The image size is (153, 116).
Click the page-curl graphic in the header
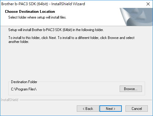(136, 17)
